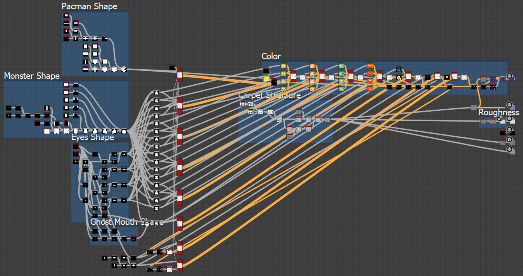
Task: Click the final ghost node ending Monster Shape frame
Action: click(124, 131)
